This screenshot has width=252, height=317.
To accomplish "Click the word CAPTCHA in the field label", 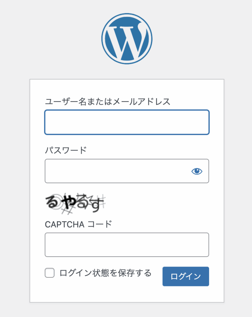I will (65, 224).
